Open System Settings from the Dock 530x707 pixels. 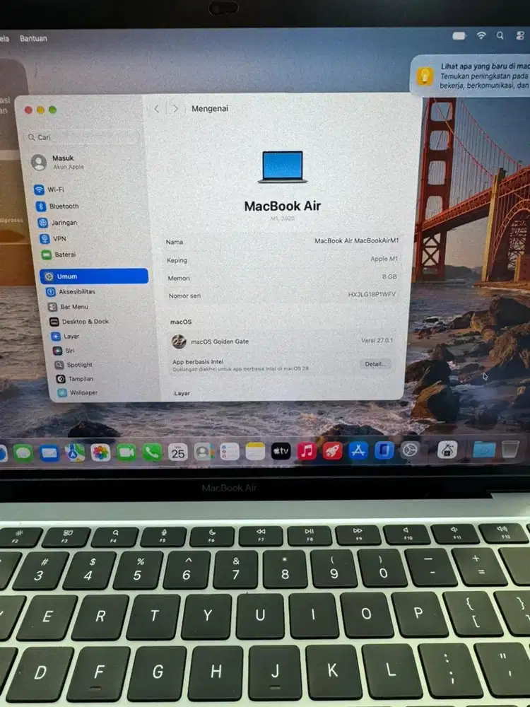pyautogui.click(x=410, y=450)
